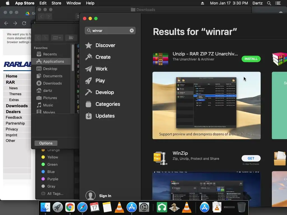
Task: Open the Edit menu in the menu bar
Action: 43,3
